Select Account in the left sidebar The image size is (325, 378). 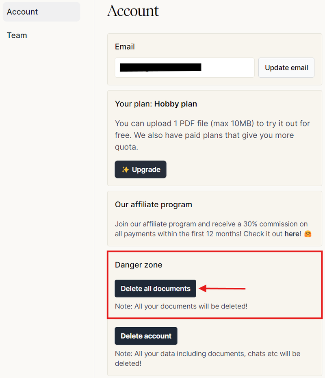(22, 12)
